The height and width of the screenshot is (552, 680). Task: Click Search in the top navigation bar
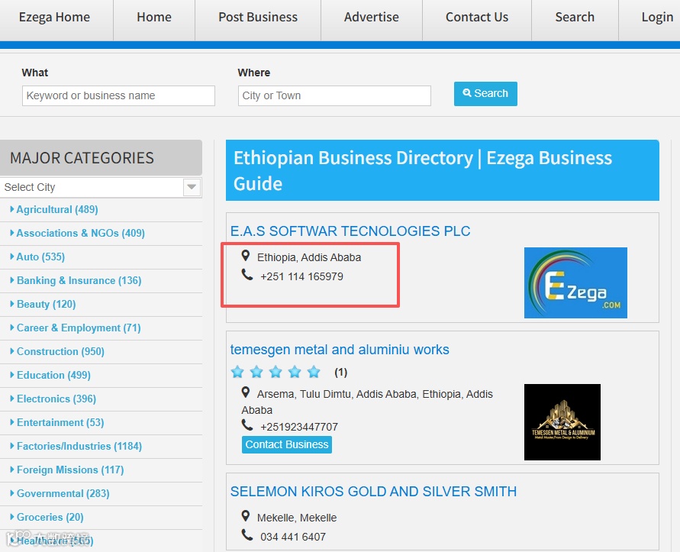coord(575,18)
